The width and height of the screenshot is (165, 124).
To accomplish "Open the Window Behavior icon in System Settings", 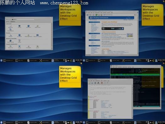I will [37, 26].
